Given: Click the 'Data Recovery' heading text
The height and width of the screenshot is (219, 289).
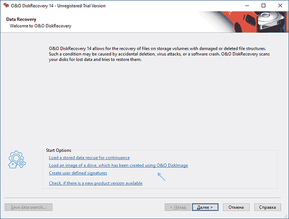Looking at the screenshot, I should pos(21,19).
